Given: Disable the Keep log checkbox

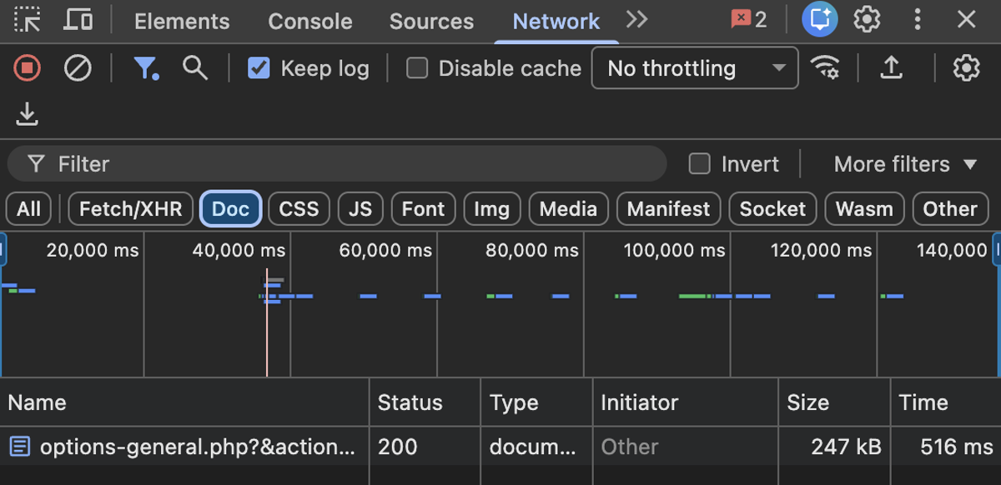Looking at the screenshot, I should (259, 68).
